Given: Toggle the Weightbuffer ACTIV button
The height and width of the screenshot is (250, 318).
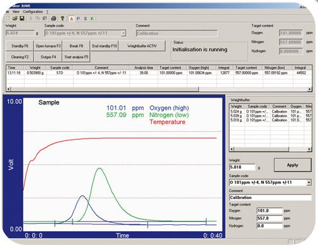Looking at the screenshot, I should [x=142, y=46].
